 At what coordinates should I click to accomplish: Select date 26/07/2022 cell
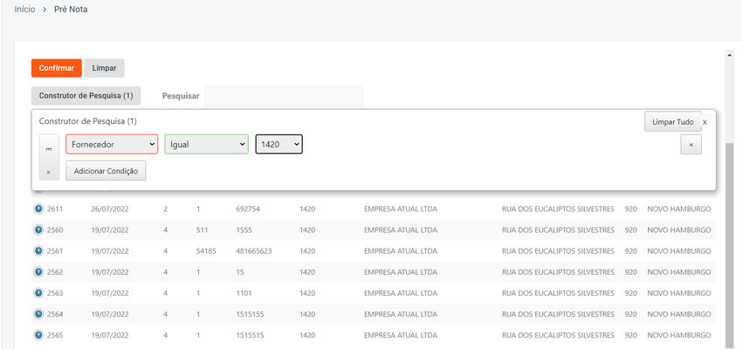tap(110, 209)
